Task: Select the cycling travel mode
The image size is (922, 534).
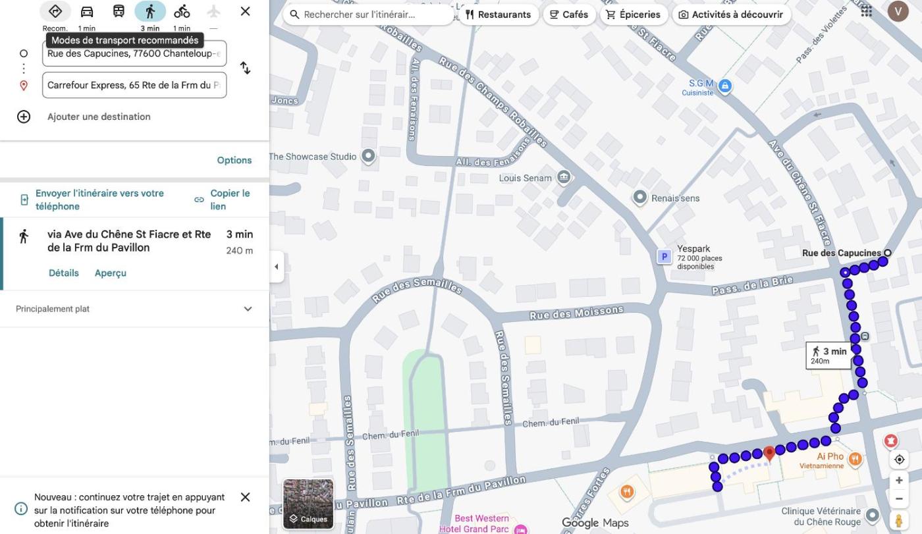Action: 182,12
